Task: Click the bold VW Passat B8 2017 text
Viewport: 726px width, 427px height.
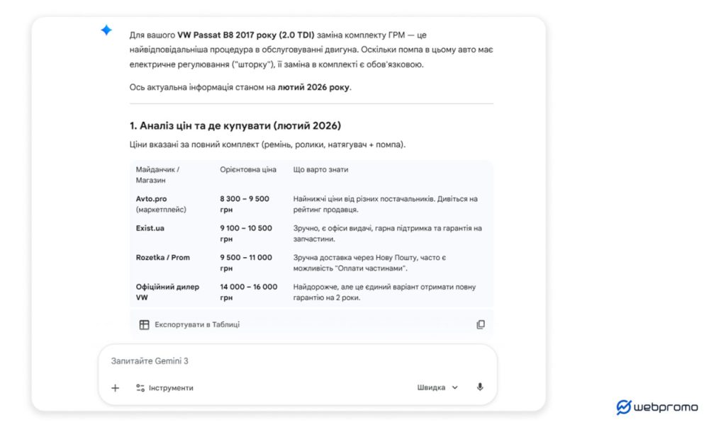Action: [x=218, y=35]
